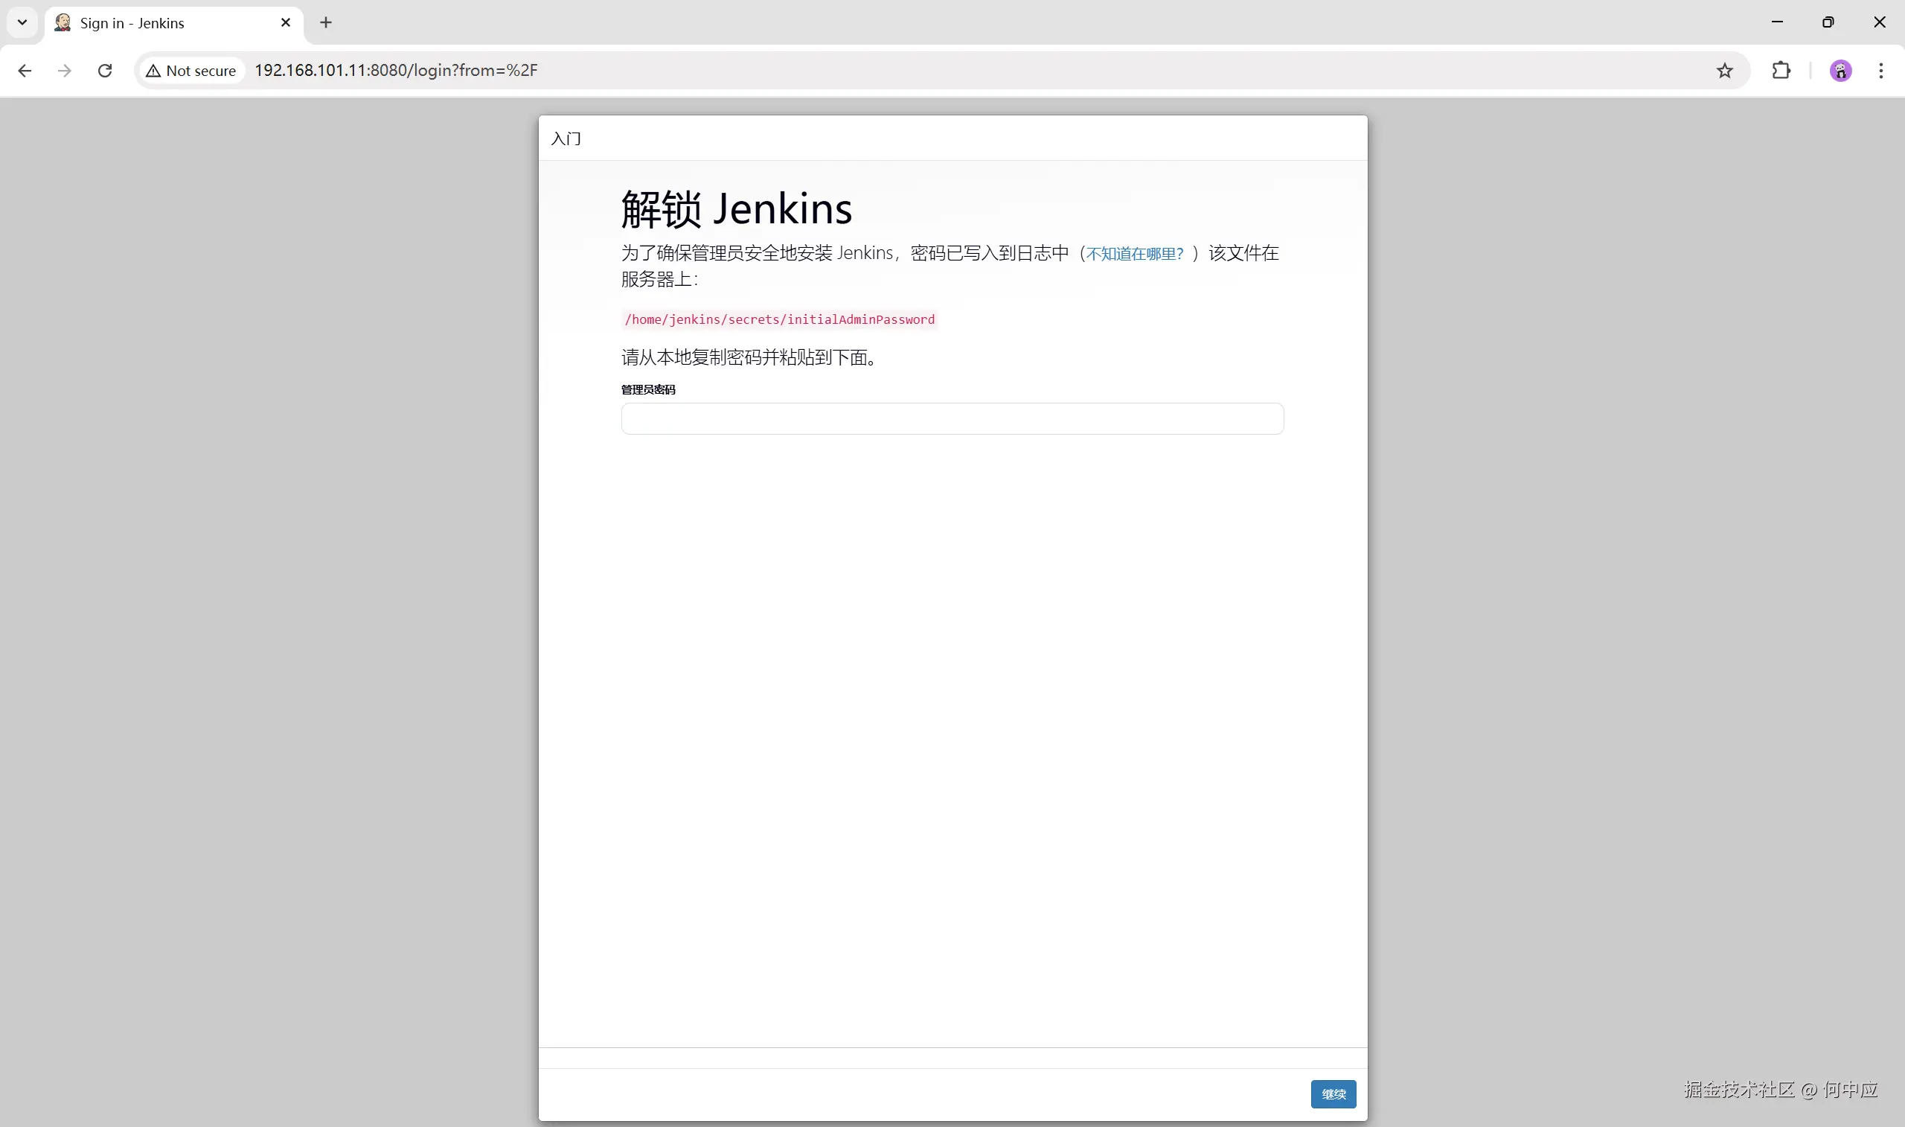Viewport: 1905px width, 1127px height.
Task: Bookmark this page with the star icon
Action: click(1723, 70)
